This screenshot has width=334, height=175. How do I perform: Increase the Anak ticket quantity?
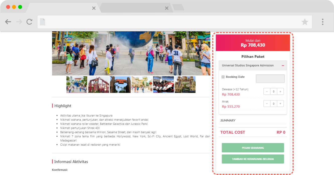(280, 104)
